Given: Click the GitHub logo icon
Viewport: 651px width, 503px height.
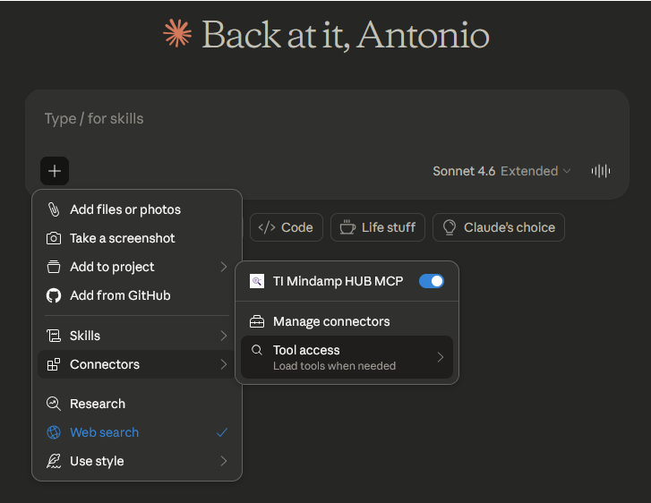Looking at the screenshot, I should tap(54, 295).
